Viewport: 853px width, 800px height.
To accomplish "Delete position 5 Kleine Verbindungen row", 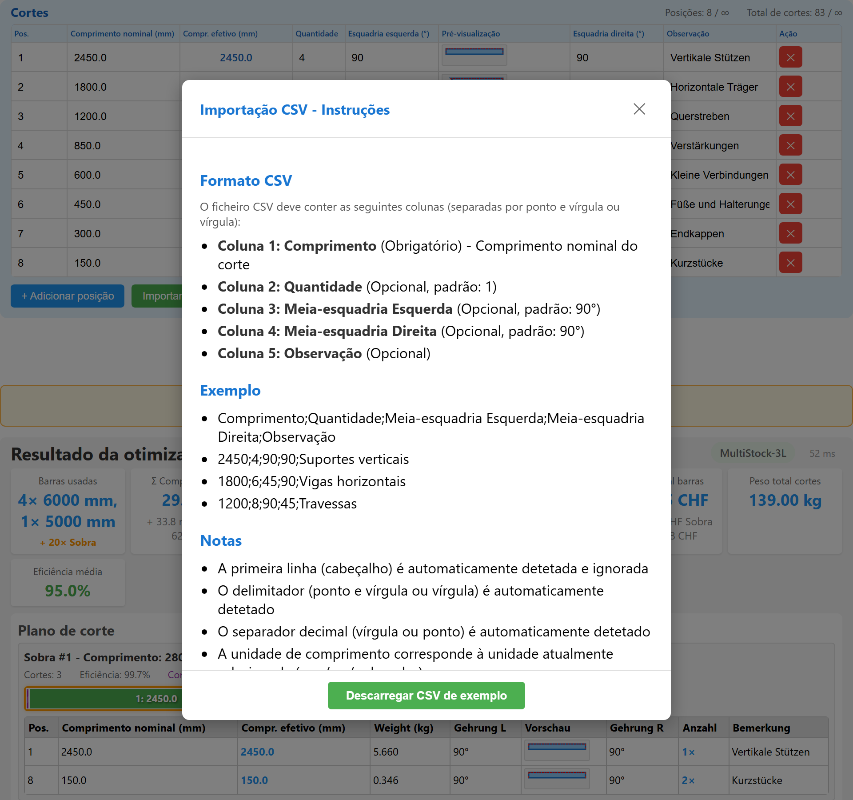I will click(790, 175).
